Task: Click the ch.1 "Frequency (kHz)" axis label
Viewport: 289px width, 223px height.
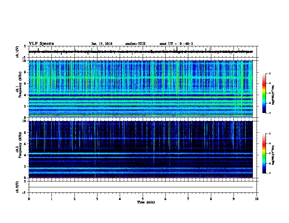Action: click(x=20, y=85)
